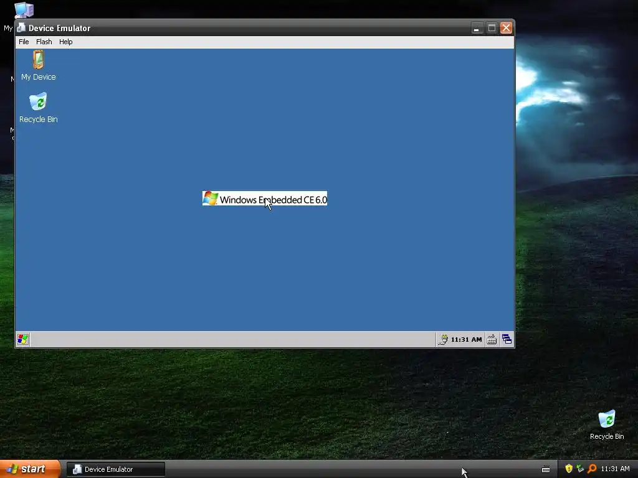
Task: Click the host system clock 11:31 AM
Action: [x=615, y=469]
